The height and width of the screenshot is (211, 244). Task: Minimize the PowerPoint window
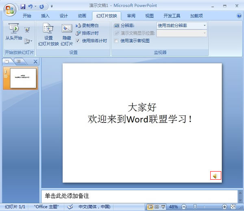(x=213, y=6)
